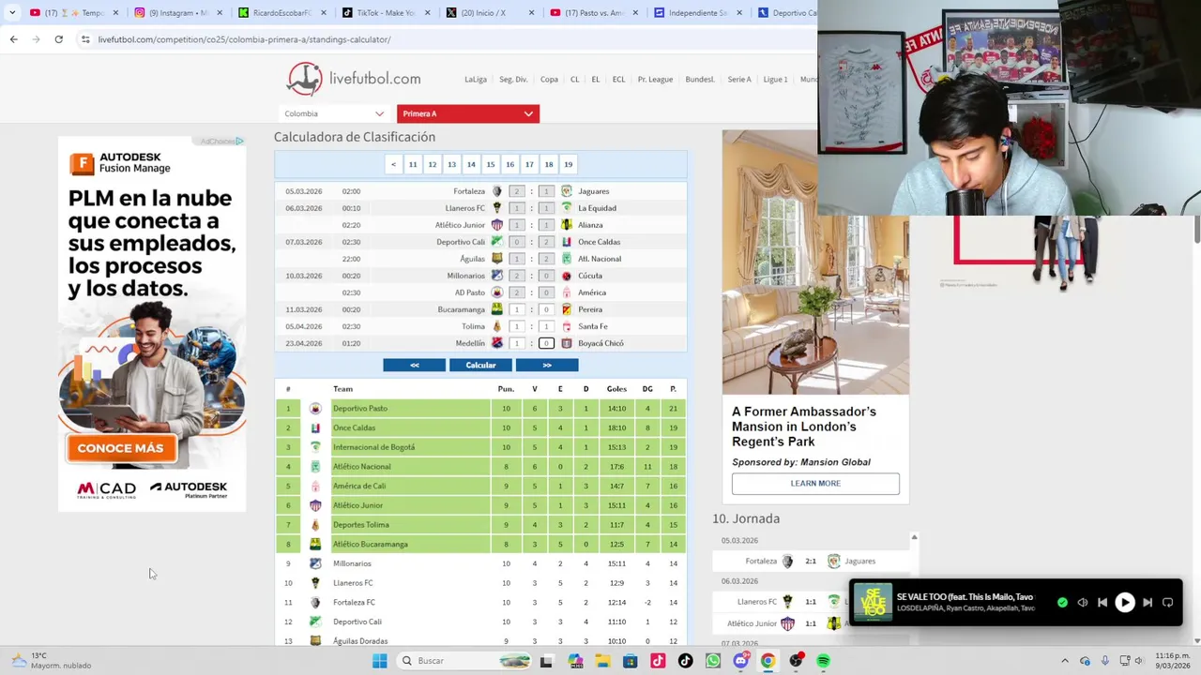Open Microsoft Store from the taskbar
The height and width of the screenshot is (675, 1201).
point(630,661)
